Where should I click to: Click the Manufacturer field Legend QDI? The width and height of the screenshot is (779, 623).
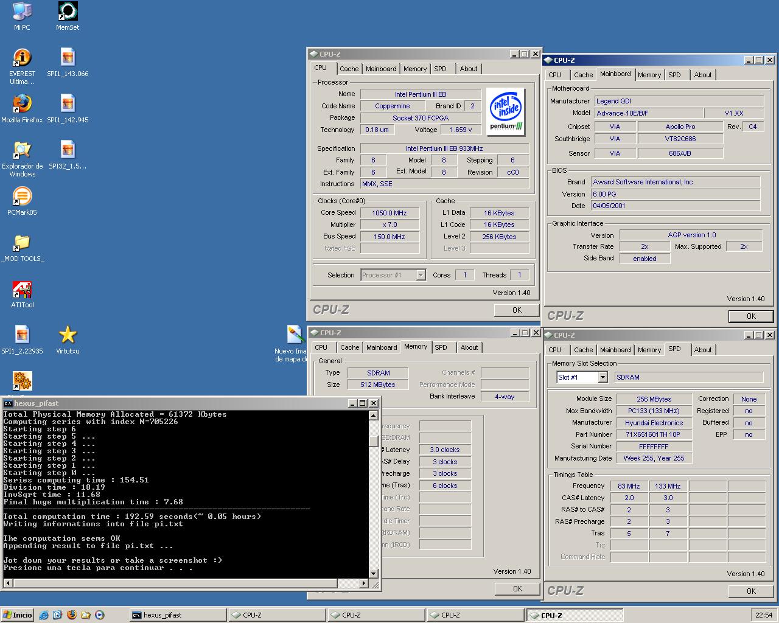click(678, 101)
